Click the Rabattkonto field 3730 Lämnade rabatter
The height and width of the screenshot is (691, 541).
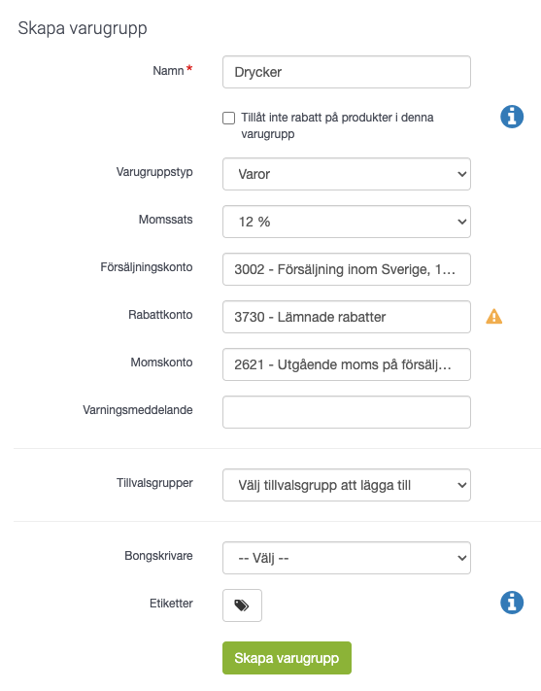[x=347, y=317]
